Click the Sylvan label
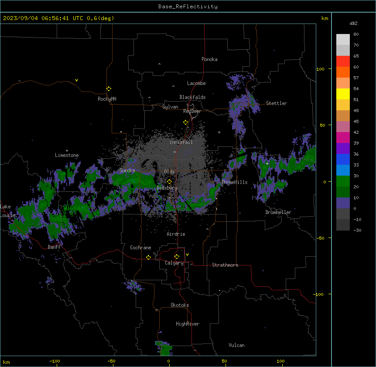Image resolution: width=376 pixels, height=367 pixels. 170,107
